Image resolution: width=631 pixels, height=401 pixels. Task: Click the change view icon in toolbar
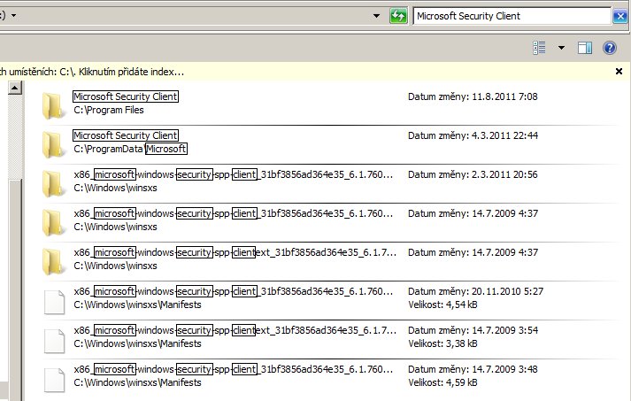click(x=542, y=48)
